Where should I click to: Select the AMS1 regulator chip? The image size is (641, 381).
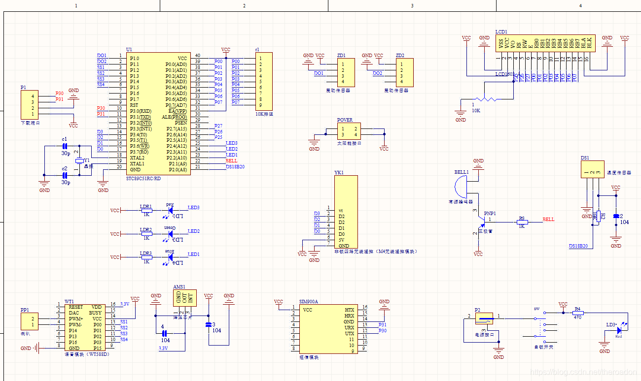click(x=185, y=297)
